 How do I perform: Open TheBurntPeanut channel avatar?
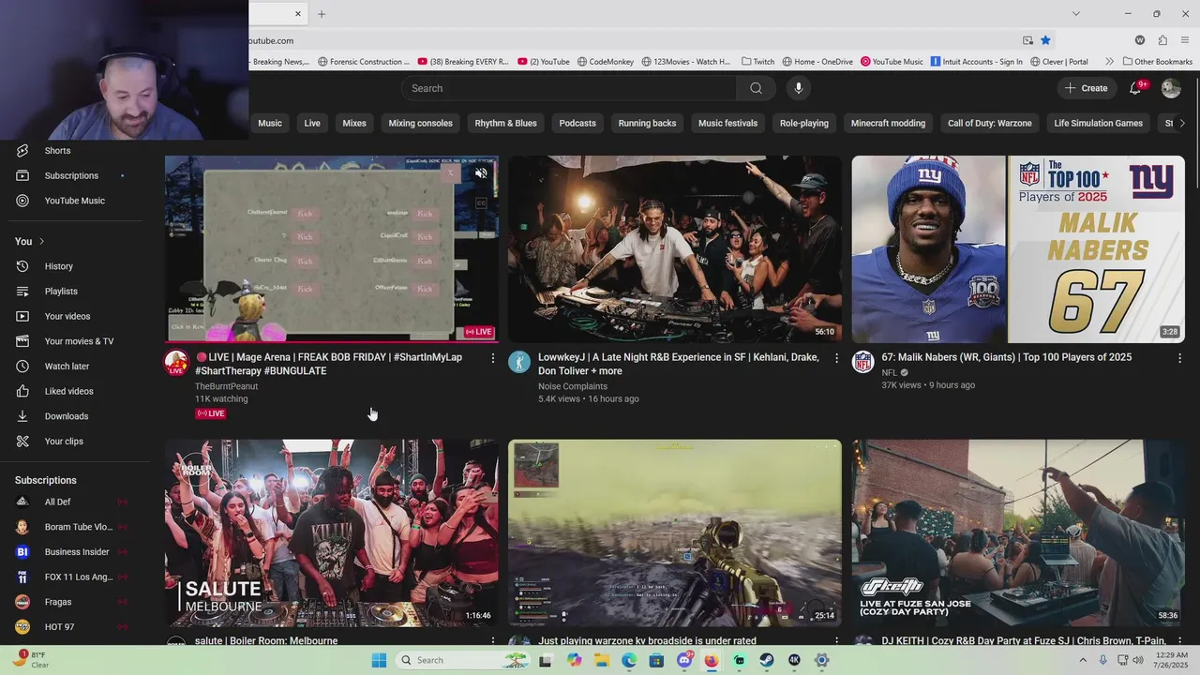[176, 363]
